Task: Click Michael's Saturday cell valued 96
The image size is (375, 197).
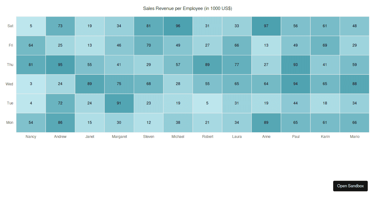Action: click(178, 26)
